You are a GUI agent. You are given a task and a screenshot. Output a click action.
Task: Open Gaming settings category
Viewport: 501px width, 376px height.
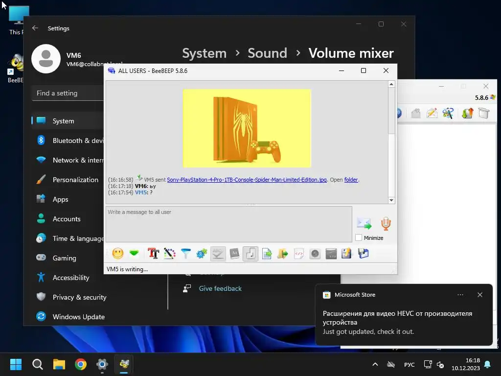tap(68, 258)
